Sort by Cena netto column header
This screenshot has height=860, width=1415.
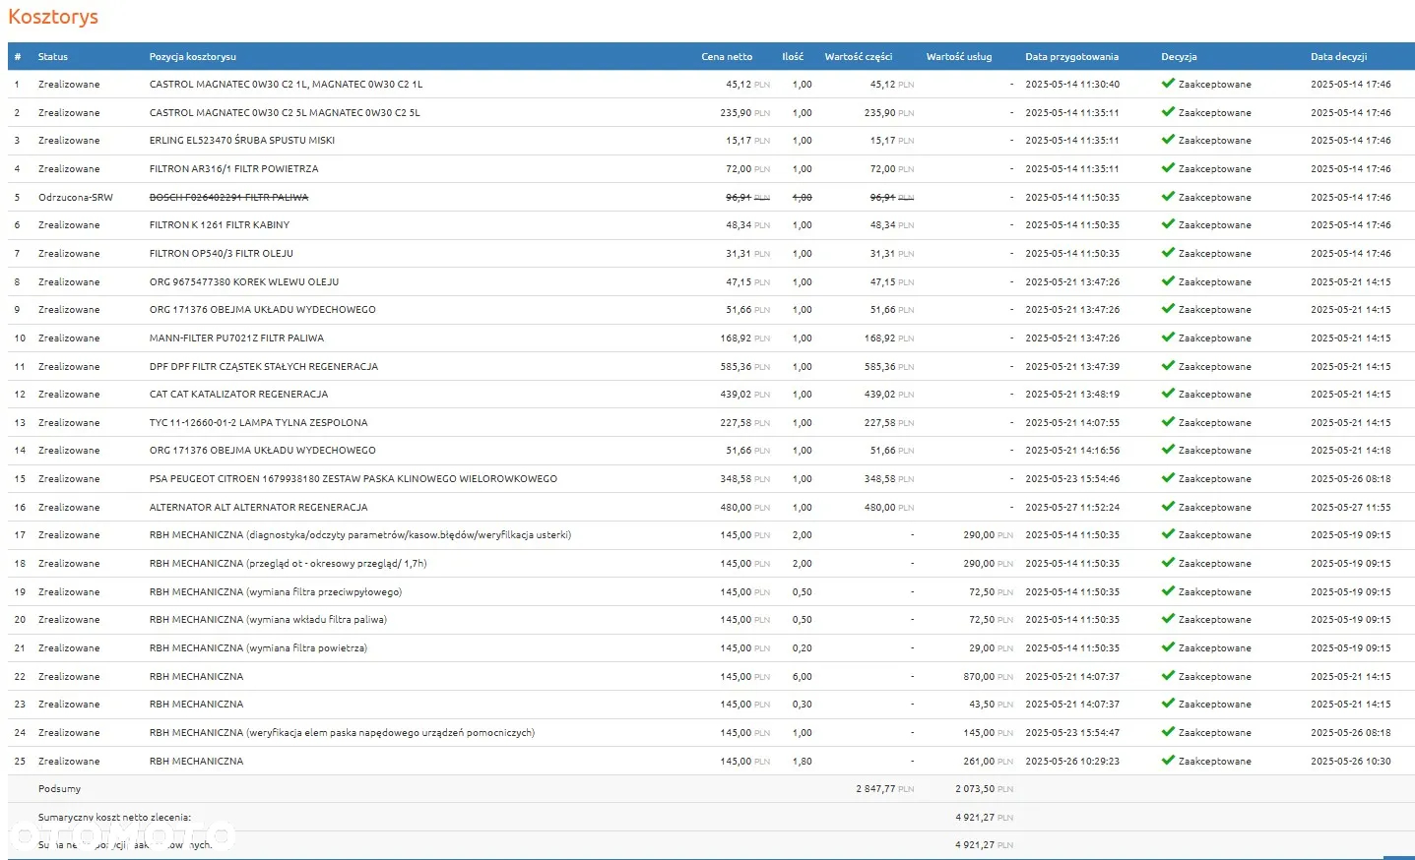[727, 56]
